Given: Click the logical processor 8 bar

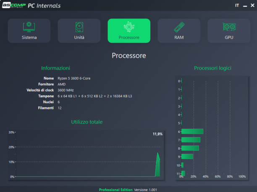Looking at the screenshot, I should (x=190, y=148).
